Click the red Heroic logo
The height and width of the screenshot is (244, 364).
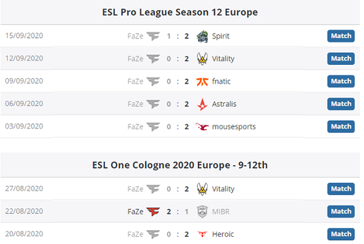203,234
